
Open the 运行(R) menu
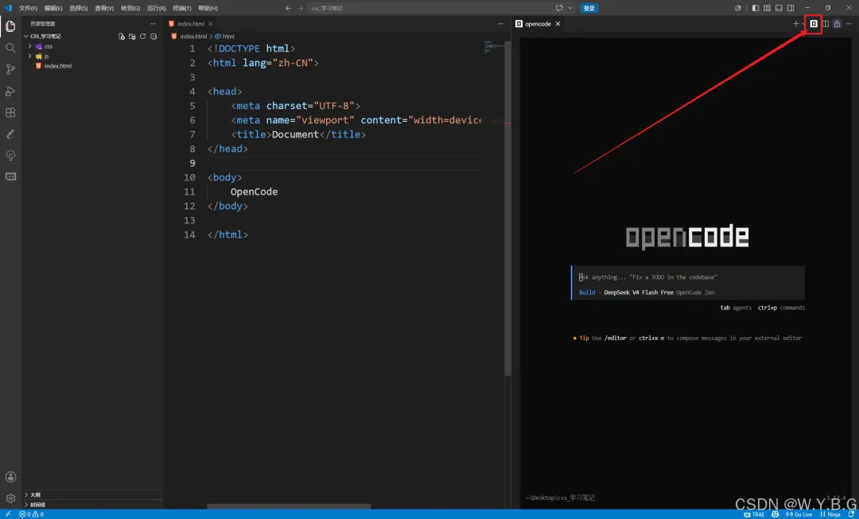[156, 8]
